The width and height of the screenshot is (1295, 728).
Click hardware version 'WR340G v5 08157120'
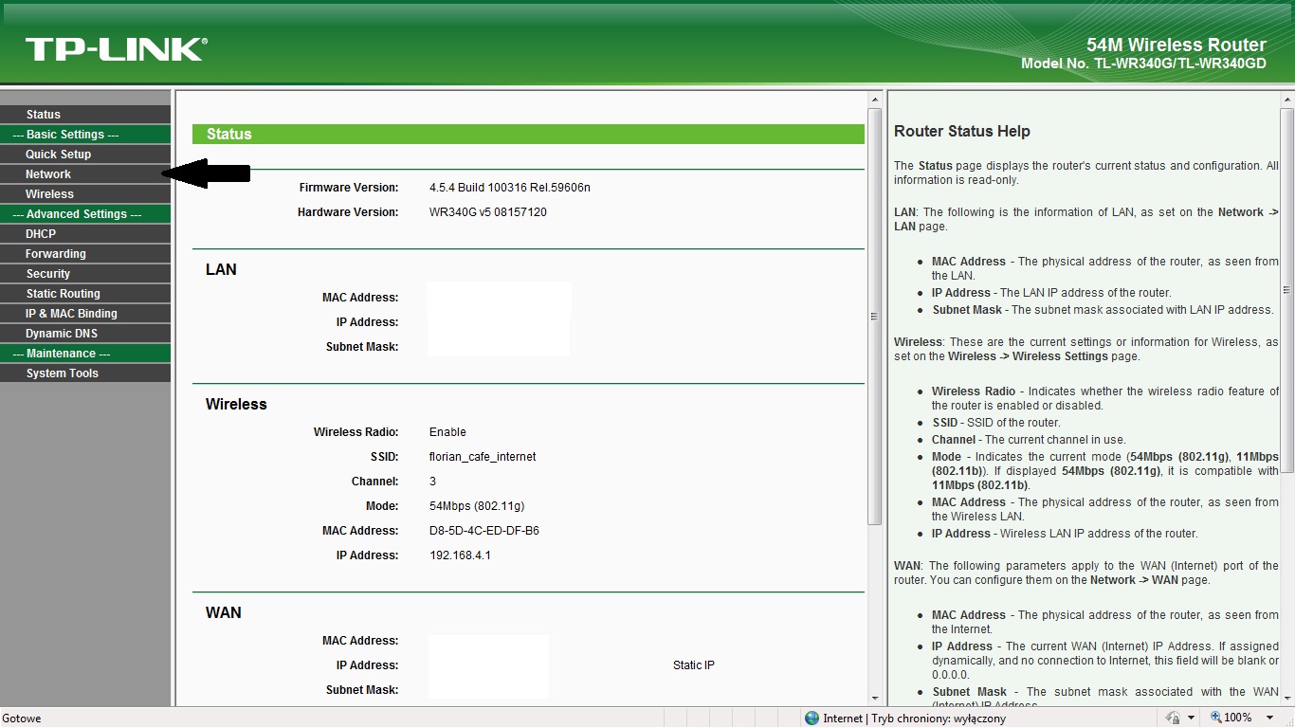(488, 212)
